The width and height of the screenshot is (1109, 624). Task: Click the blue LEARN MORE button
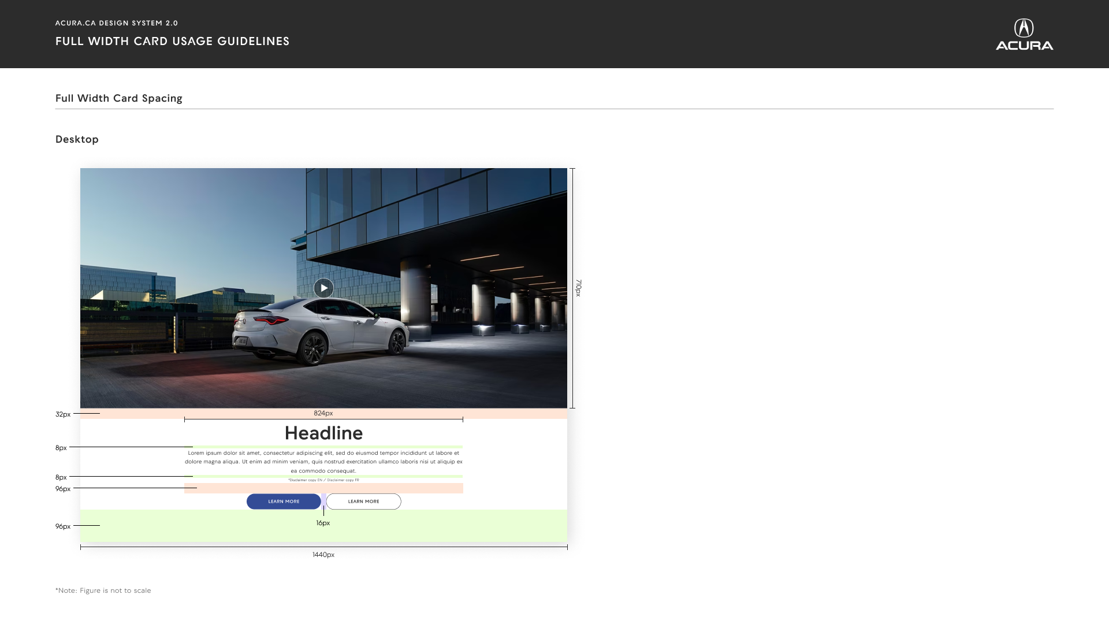click(x=284, y=502)
